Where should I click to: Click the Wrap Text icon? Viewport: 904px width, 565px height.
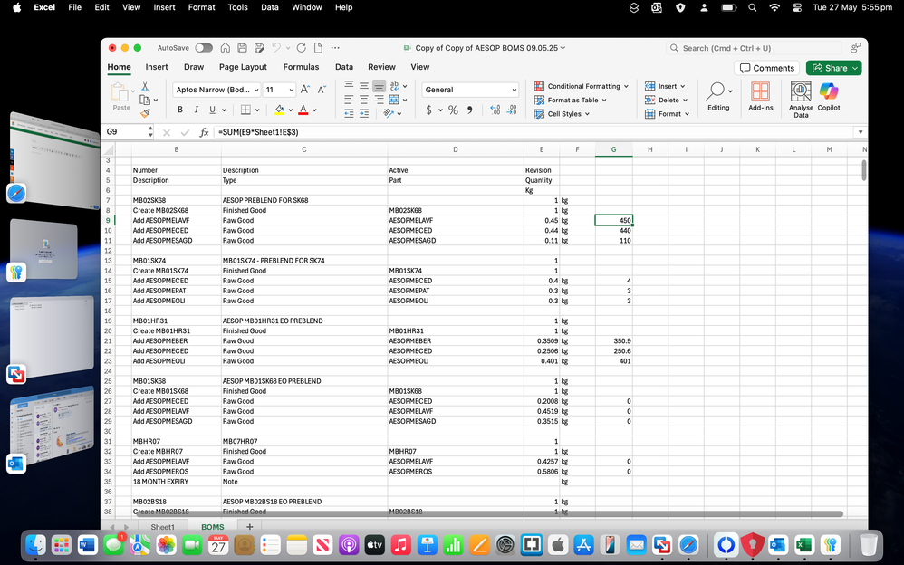click(395, 86)
